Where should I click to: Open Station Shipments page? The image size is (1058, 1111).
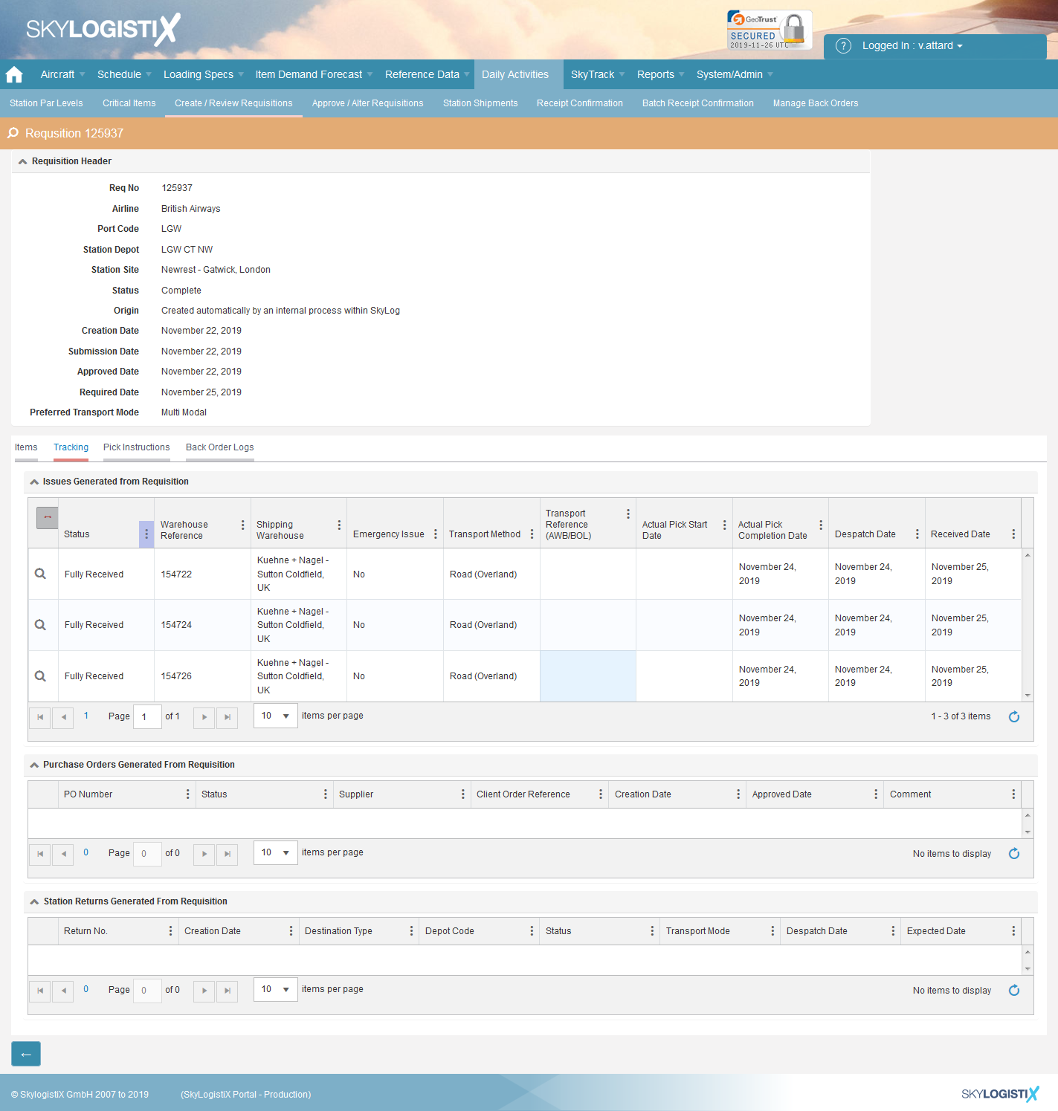[480, 103]
